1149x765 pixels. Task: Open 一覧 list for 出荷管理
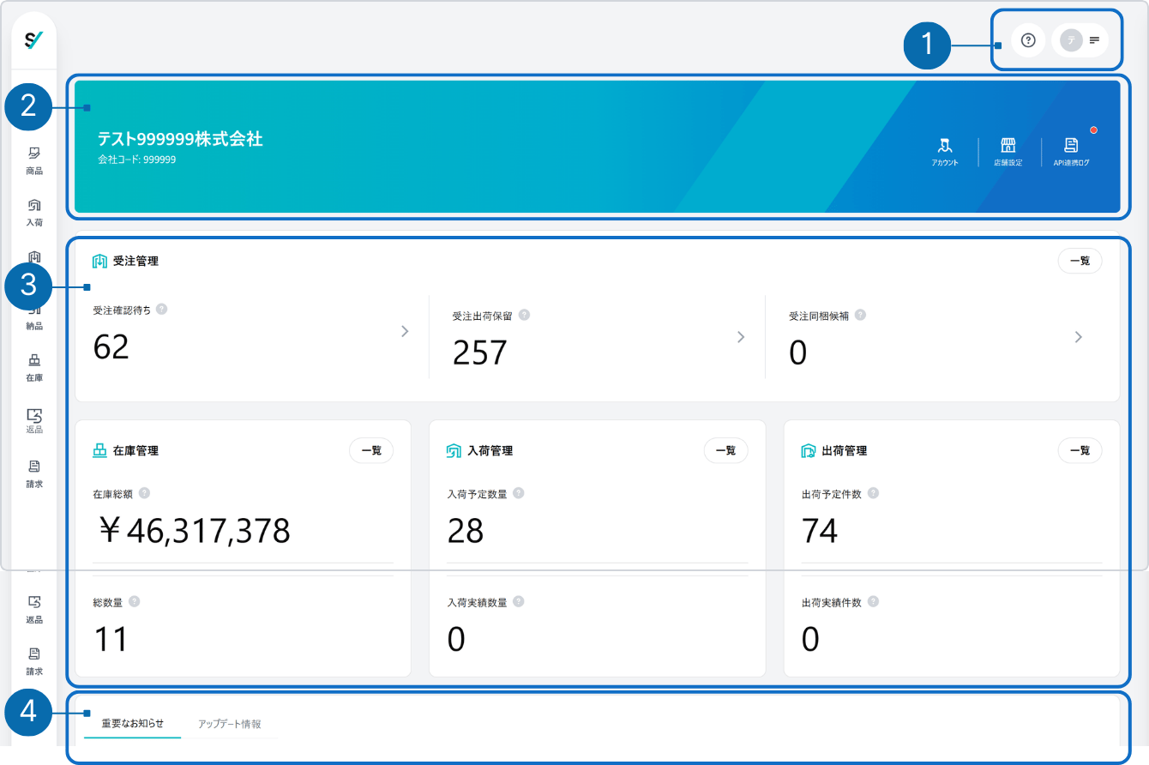click(x=1080, y=450)
